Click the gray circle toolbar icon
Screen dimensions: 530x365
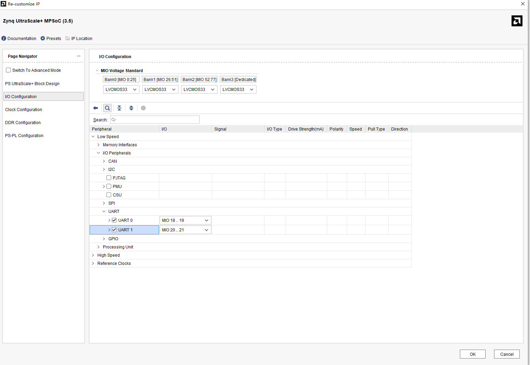tap(143, 108)
